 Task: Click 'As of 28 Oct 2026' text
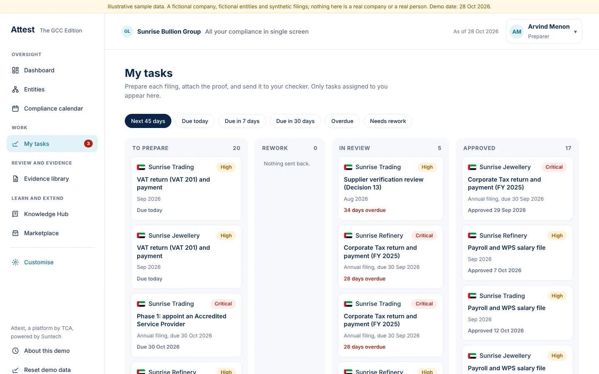tap(476, 32)
